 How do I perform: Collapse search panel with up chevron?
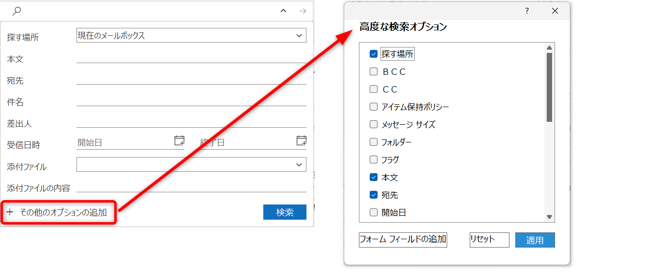283,10
